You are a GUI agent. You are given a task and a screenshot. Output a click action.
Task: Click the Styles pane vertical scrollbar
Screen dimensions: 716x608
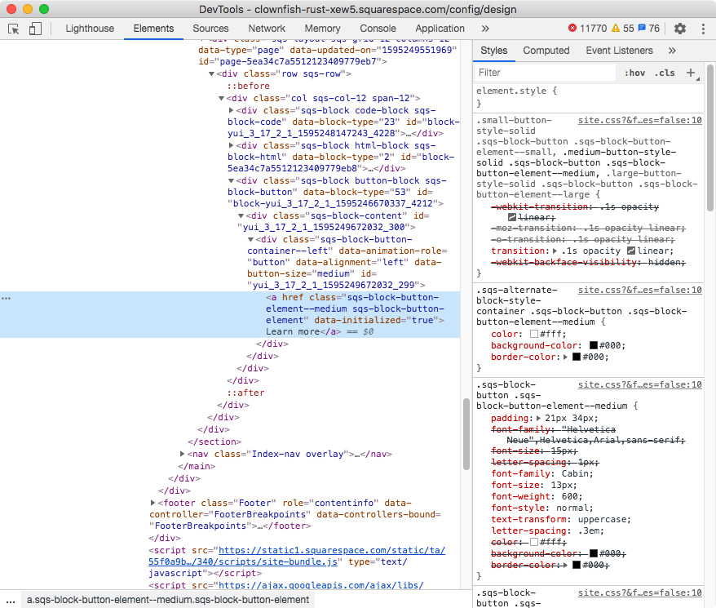[x=710, y=137]
